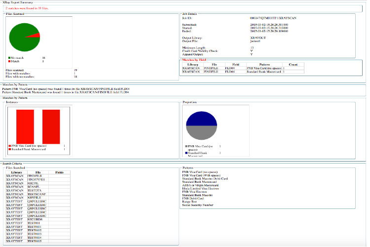The height and width of the screenshot is (247, 370).
Task: Click the red Match legend square
Action: [9, 61]
